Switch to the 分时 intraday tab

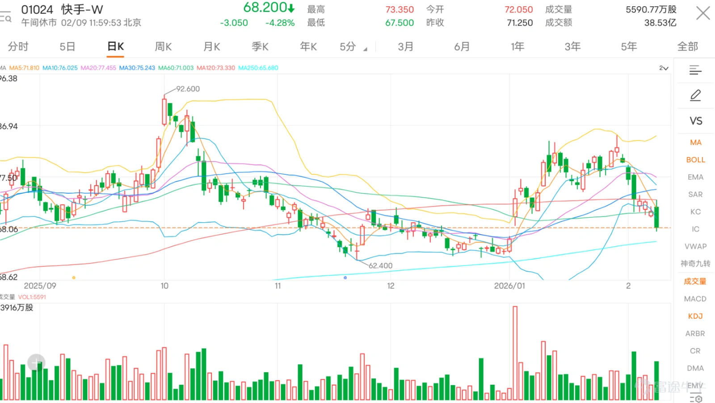(18, 46)
